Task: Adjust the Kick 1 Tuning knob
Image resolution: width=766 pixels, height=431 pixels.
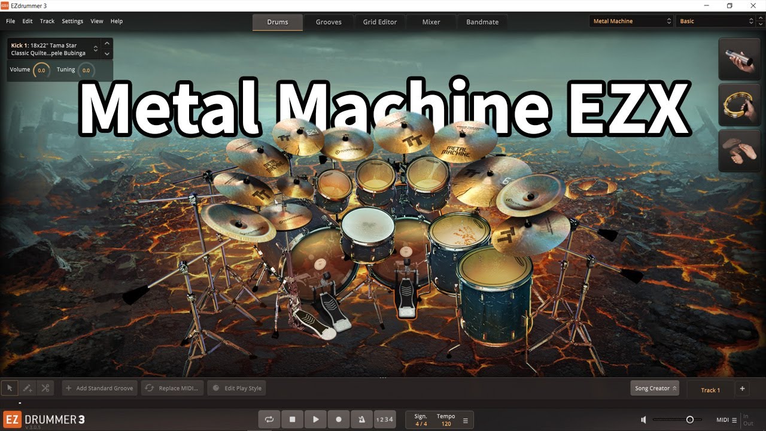Action: [x=86, y=70]
